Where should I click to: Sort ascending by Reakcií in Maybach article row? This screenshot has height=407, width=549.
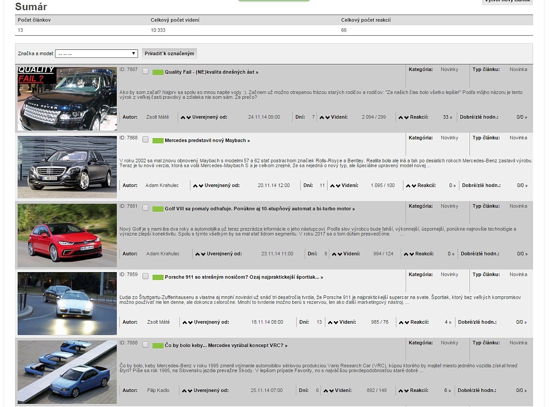pos(409,186)
